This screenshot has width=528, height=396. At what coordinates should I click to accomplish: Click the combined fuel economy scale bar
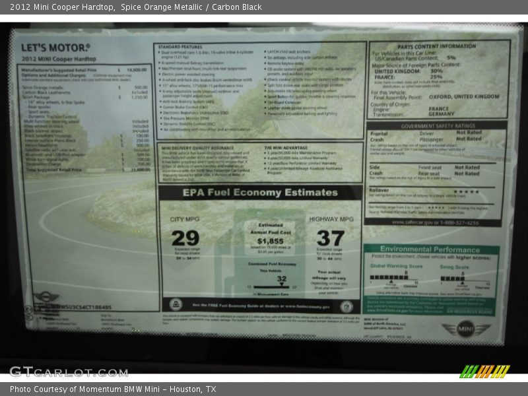(271, 287)
